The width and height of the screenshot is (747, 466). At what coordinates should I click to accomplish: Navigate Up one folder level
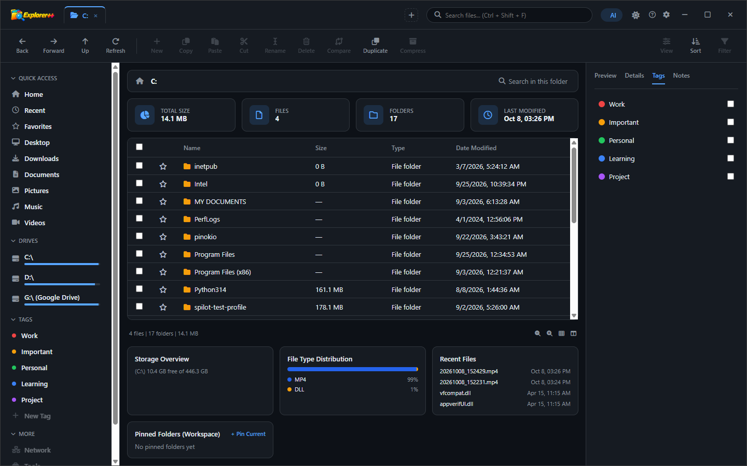[x=85, y=46]
